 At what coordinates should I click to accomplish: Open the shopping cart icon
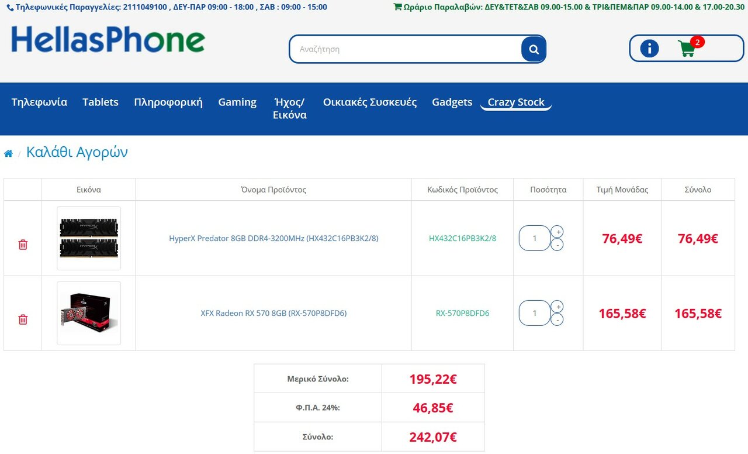pyautogui.click(x=686, y=49)
